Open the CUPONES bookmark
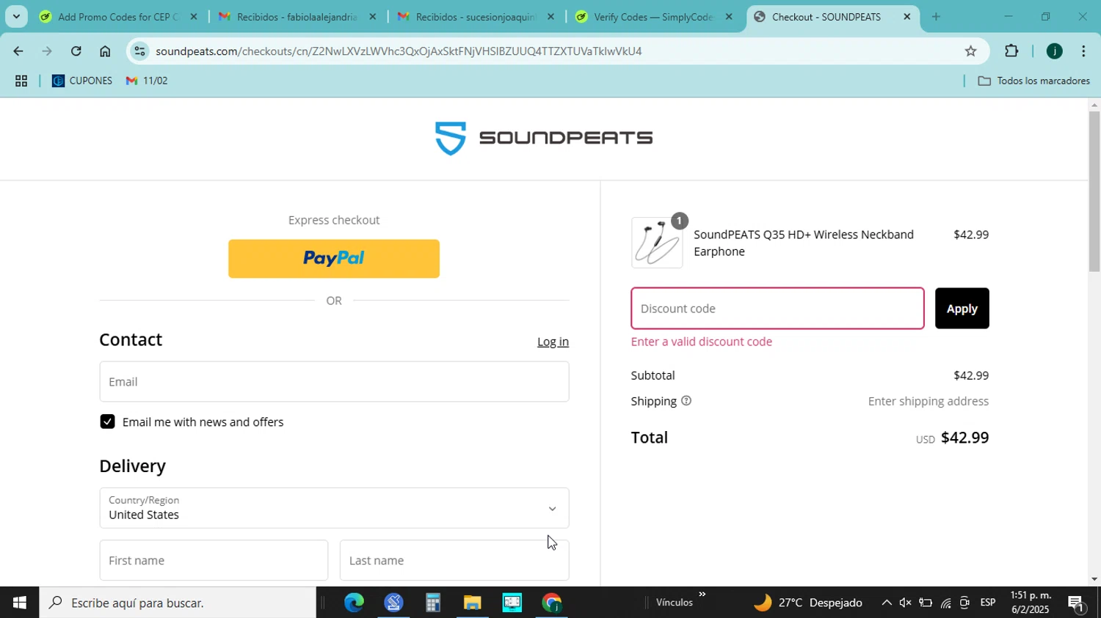 (82, 81)
